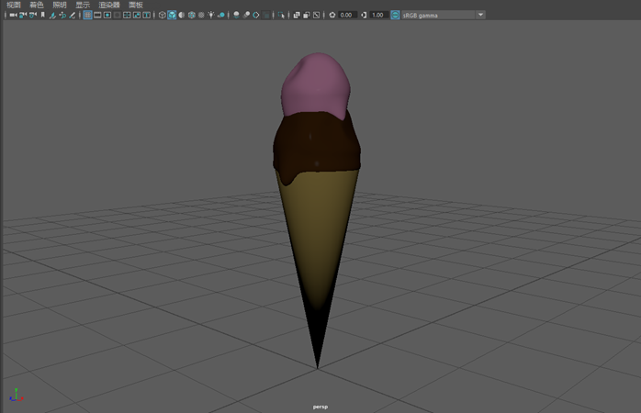Viewport: 641px width, 413px height.
Task: Toggle the View Transform color management button
Action: tap(395, 15)
